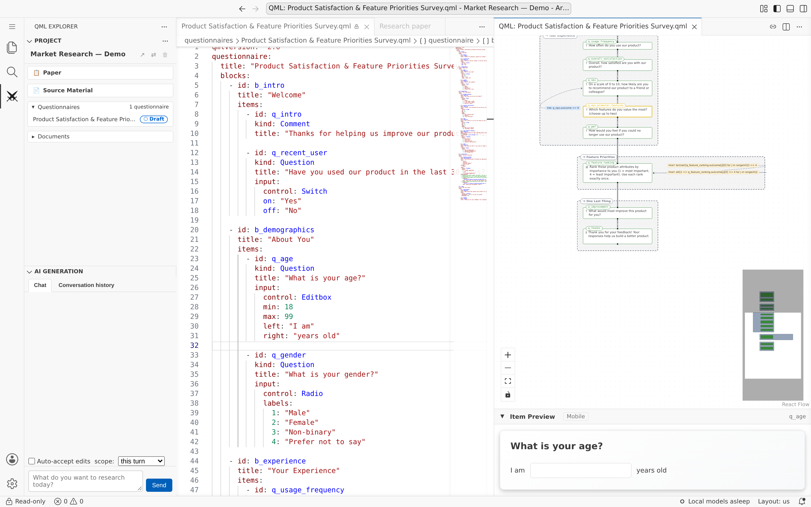Collapse the Item Preview panel
Image resolution: width=811 pixels, height=507 pixels.
(x=502, y=417)
